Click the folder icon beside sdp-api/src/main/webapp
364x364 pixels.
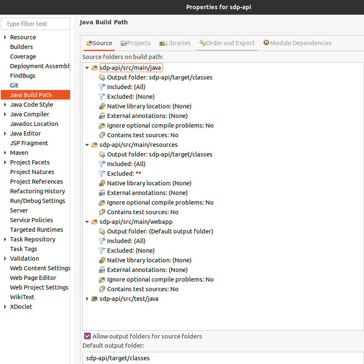95,222
